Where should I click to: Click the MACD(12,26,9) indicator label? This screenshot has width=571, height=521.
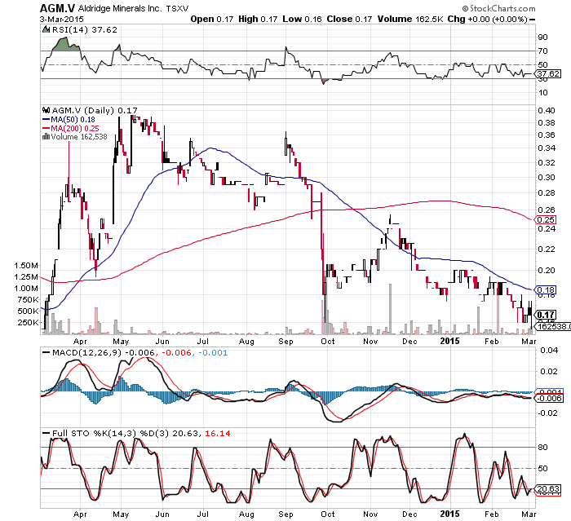click(x=87, y=353)
